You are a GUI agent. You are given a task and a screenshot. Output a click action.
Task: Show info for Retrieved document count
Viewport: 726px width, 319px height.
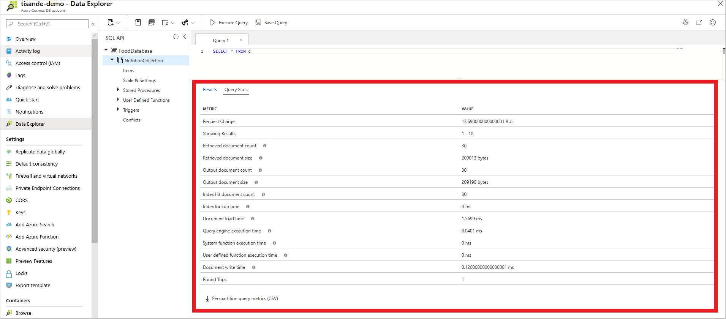265,146
